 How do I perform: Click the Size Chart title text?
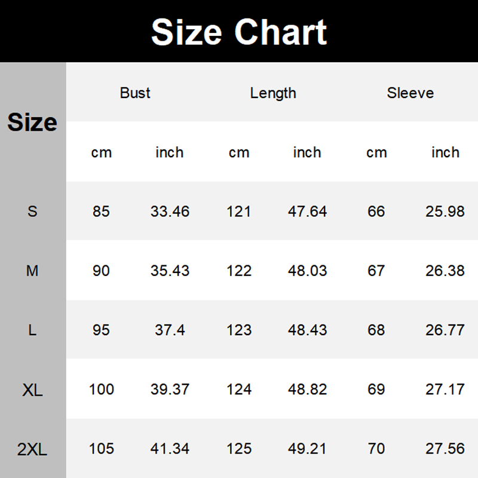pyautogui.click(x=239, y=32)
